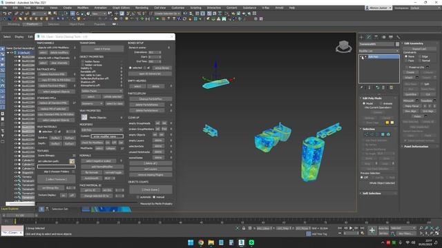Switch to the Modify panel tab
The image size is (442, 248).
tap(369, 37)
